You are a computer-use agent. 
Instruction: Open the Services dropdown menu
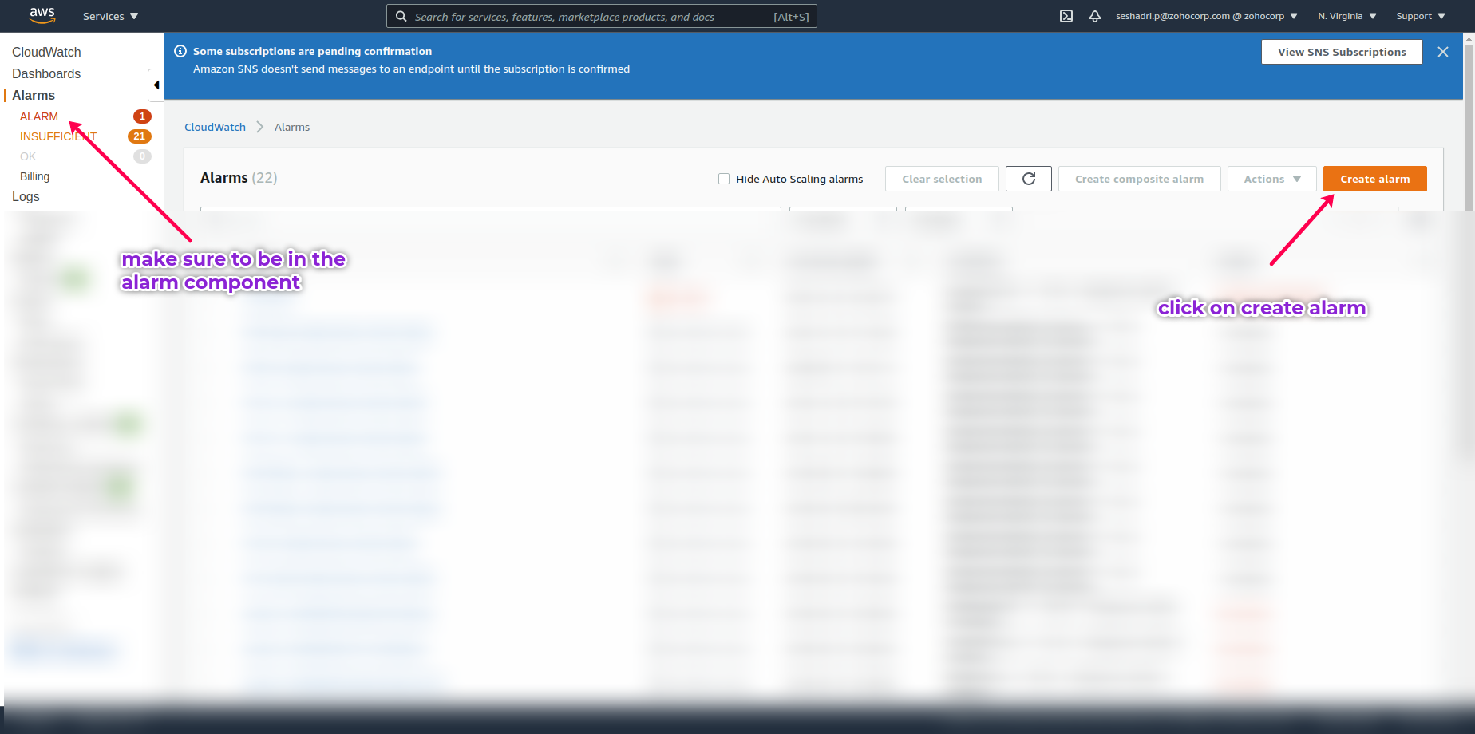pos(111,16)
